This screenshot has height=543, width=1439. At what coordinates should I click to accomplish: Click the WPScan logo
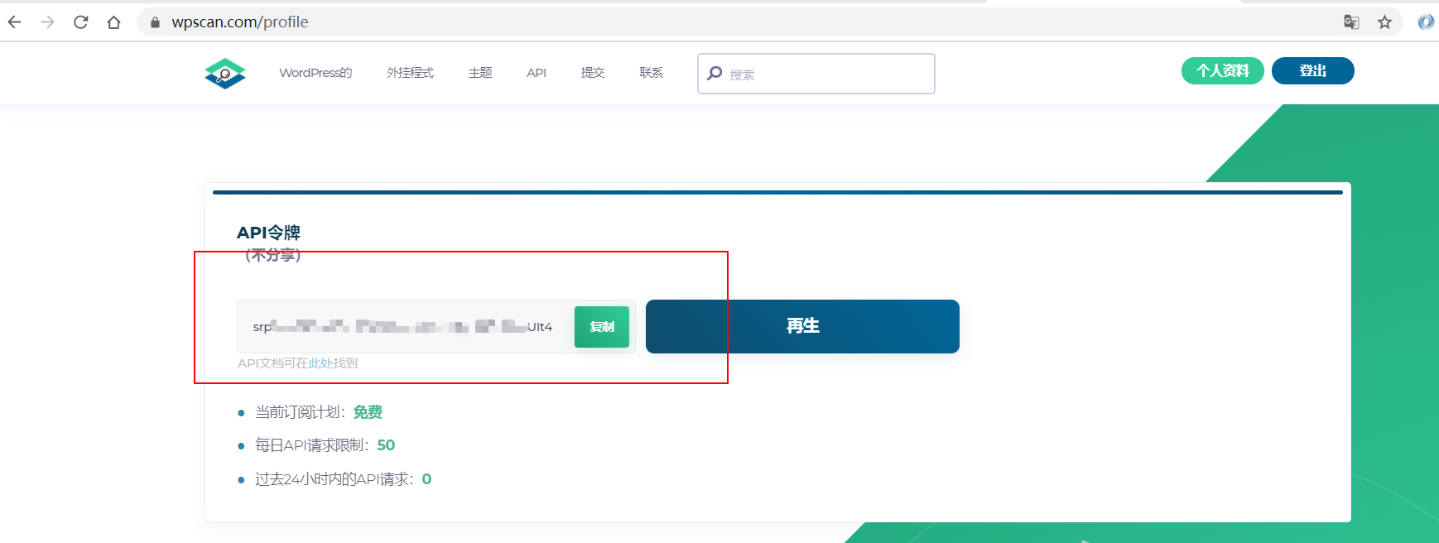point(225,74)
